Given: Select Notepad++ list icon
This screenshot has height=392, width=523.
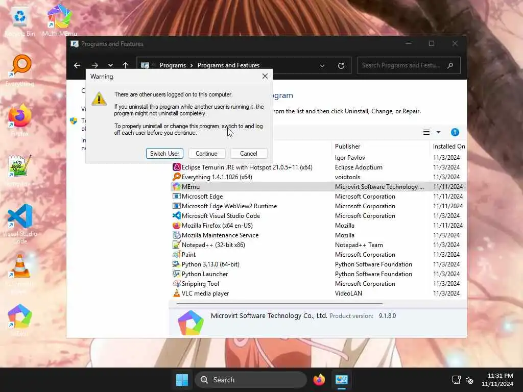Looking at the screenshot, I should coord(176,244).
